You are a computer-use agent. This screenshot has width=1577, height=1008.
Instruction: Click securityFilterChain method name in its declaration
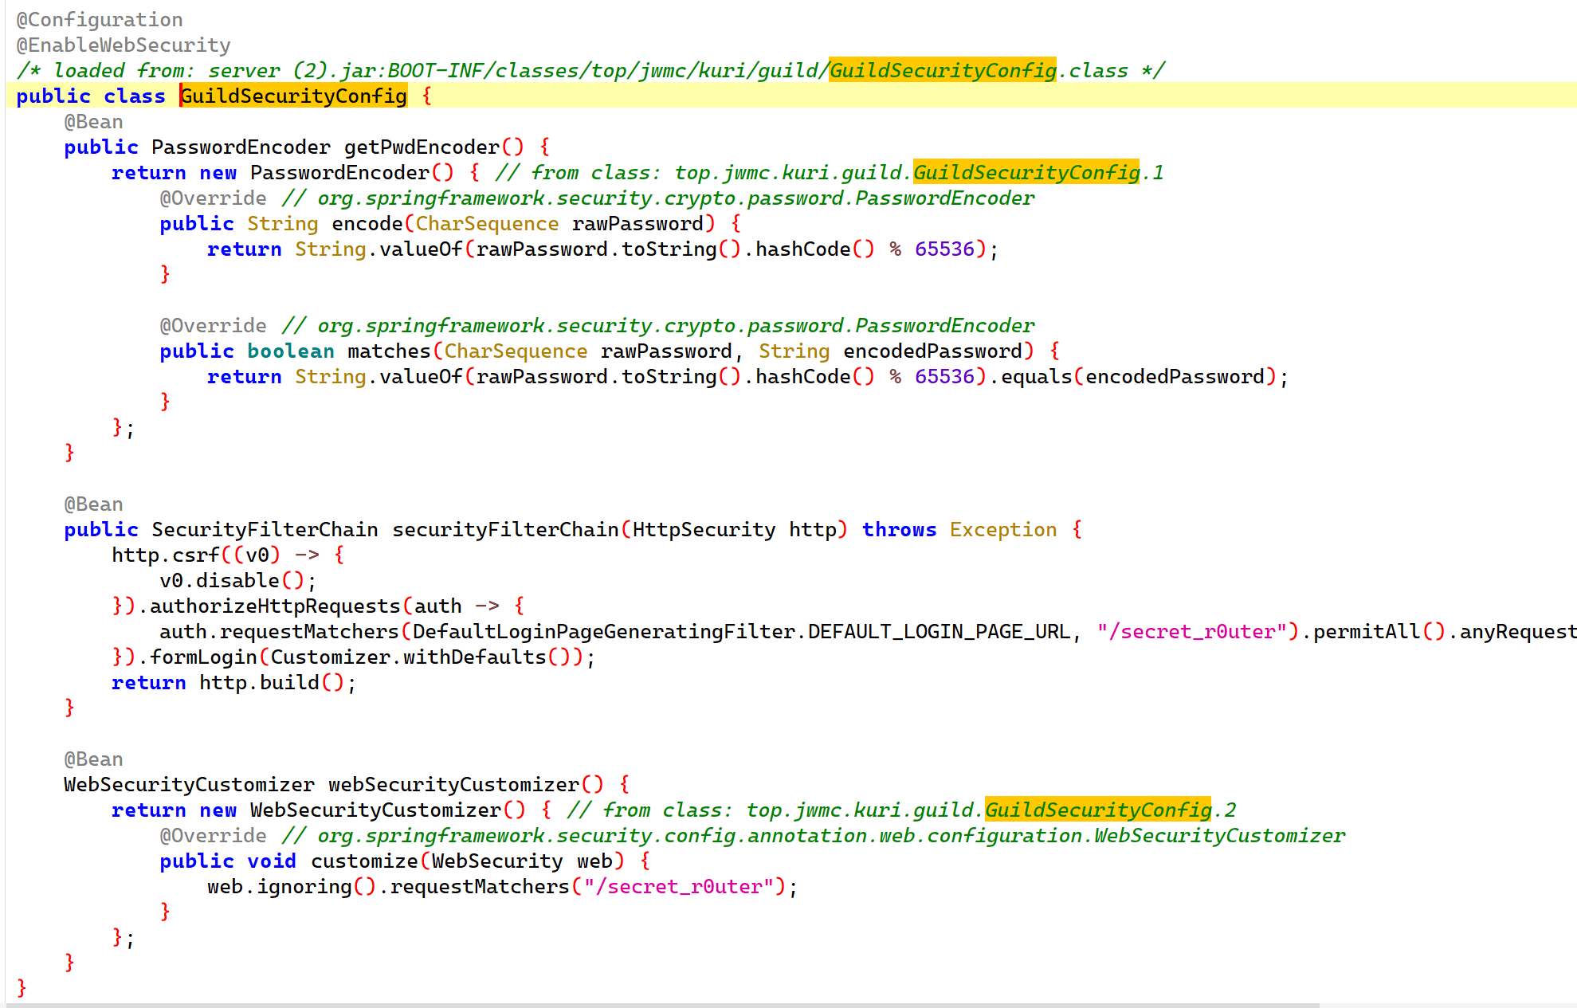(505, 530)
